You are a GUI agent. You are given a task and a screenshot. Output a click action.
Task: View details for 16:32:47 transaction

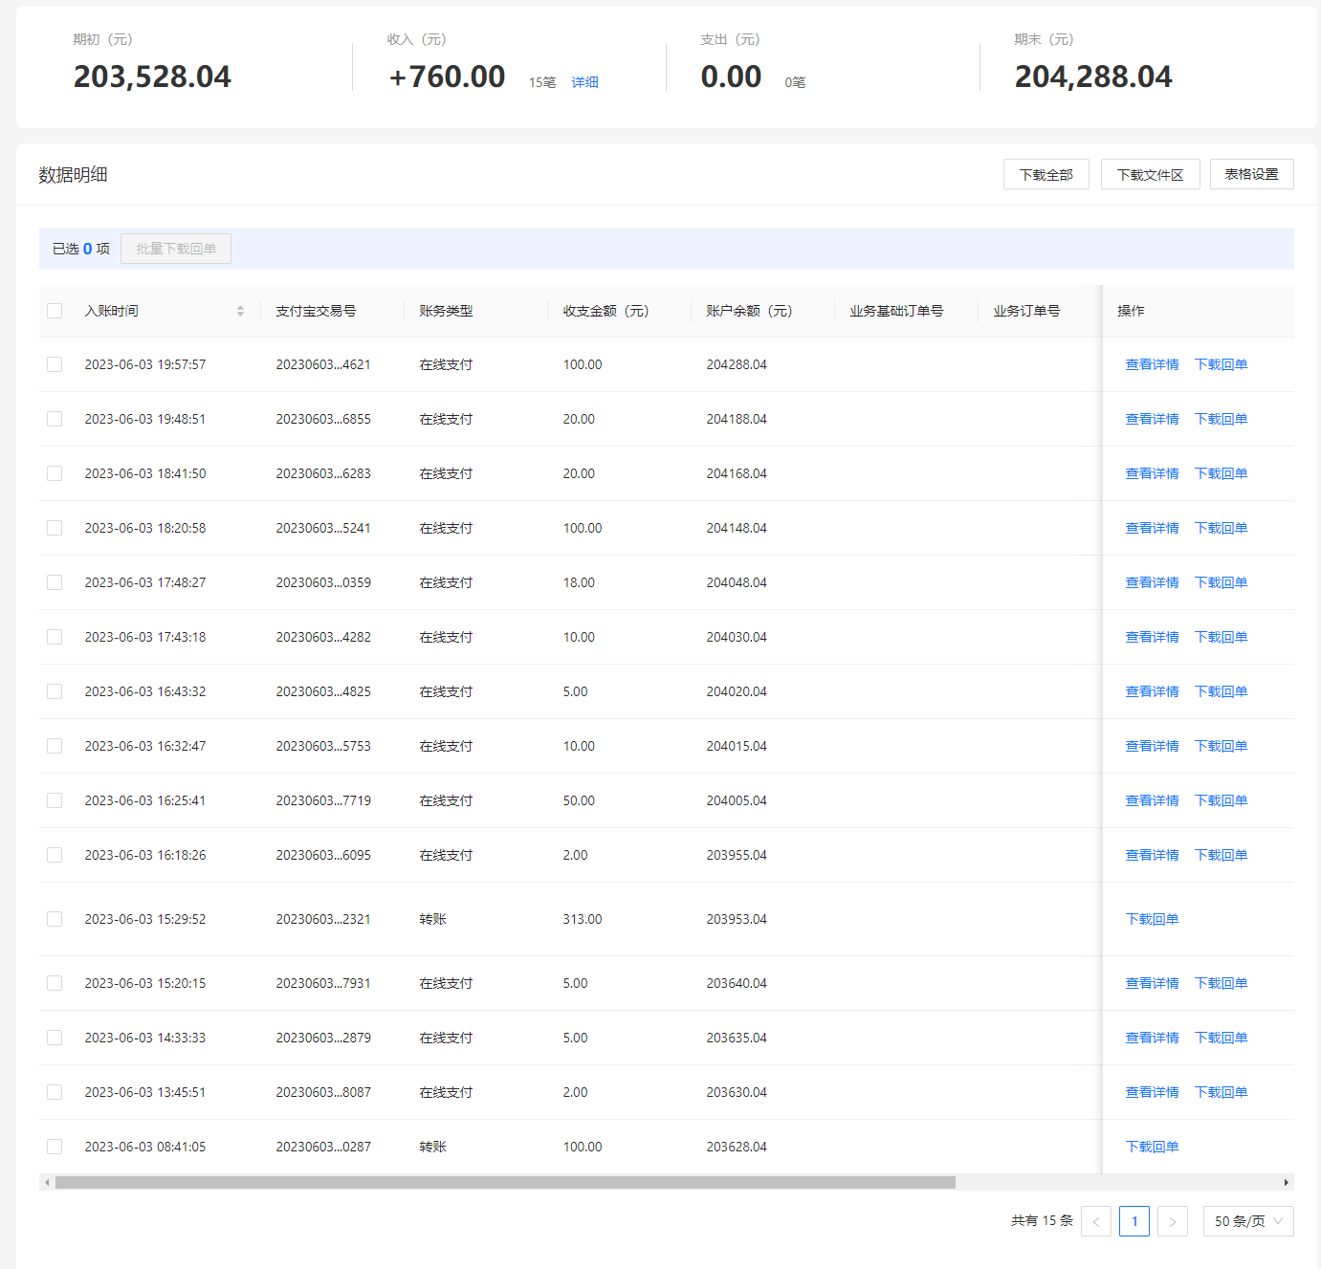[1152, 746]
